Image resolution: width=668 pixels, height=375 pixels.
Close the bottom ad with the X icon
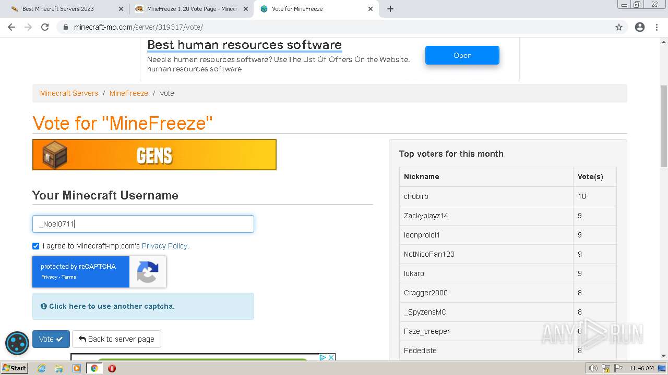[331, 357]
